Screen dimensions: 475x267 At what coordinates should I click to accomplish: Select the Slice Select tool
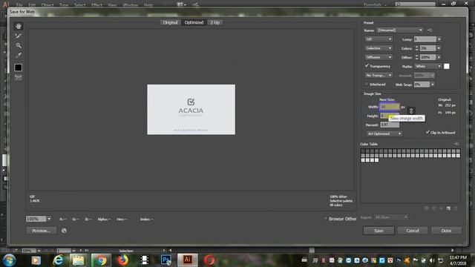point(18,36)
